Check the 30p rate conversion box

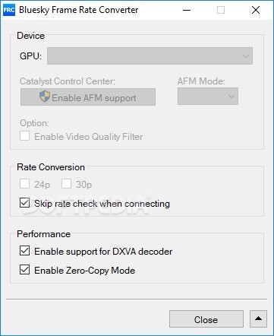coord(66,184)
